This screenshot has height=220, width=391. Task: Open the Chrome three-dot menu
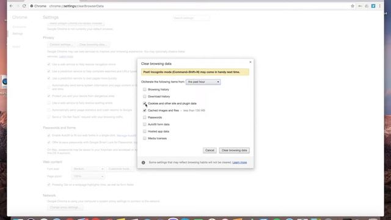click(x=380, y=6)
